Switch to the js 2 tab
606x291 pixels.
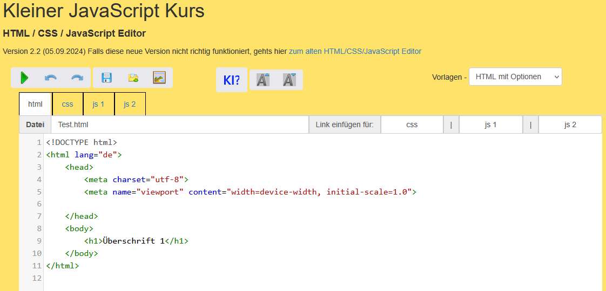[130, 104]
